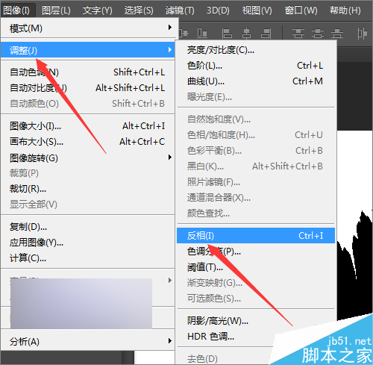
Task: Run 自动对比度(U) auto contrast
Action: (88, 88)
